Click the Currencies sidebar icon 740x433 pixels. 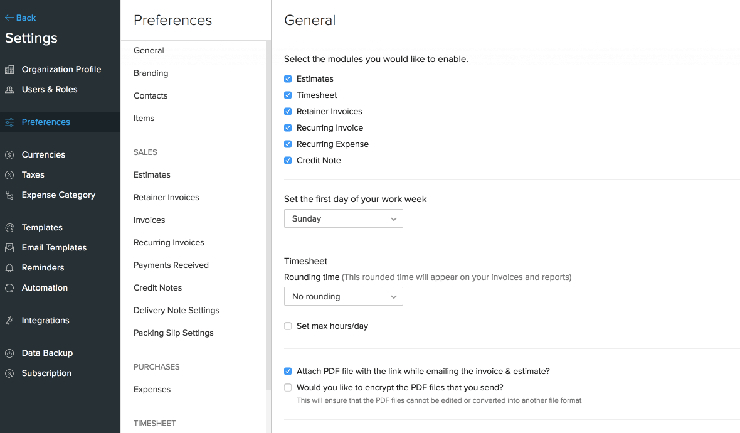point(9,154)
